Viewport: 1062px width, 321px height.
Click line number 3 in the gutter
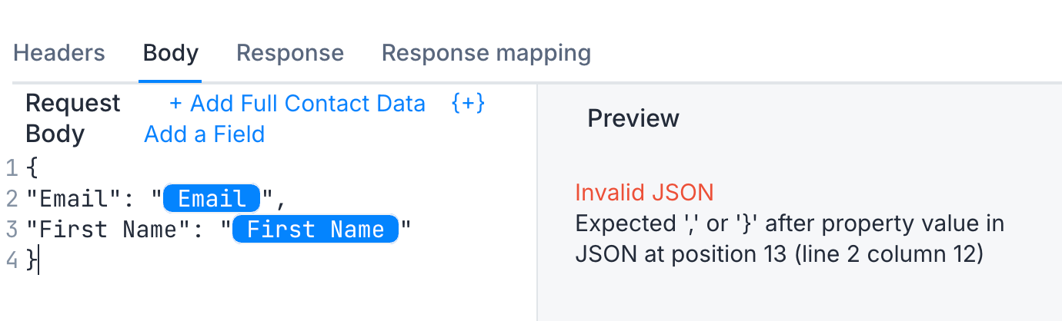pos(10,230)
